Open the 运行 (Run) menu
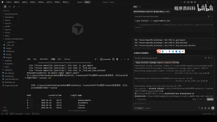The image size is (217, 122). point(49,2)
